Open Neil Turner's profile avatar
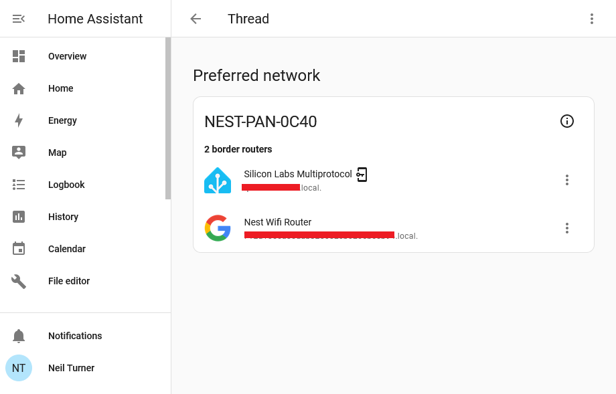Viewport: 616px width, 394px height. (19, 368)
